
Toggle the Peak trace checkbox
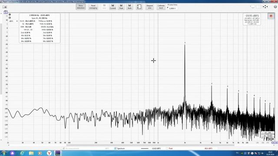point(167,148)
